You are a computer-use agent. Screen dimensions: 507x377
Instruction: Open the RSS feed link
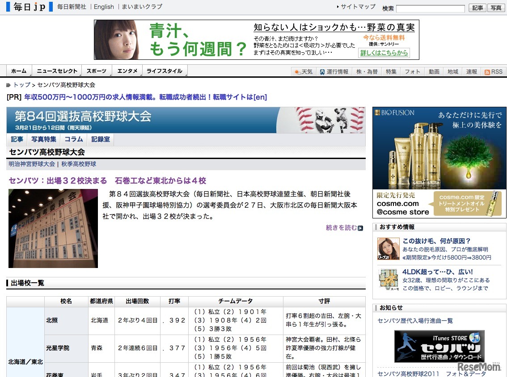click(x=494, y=72)
